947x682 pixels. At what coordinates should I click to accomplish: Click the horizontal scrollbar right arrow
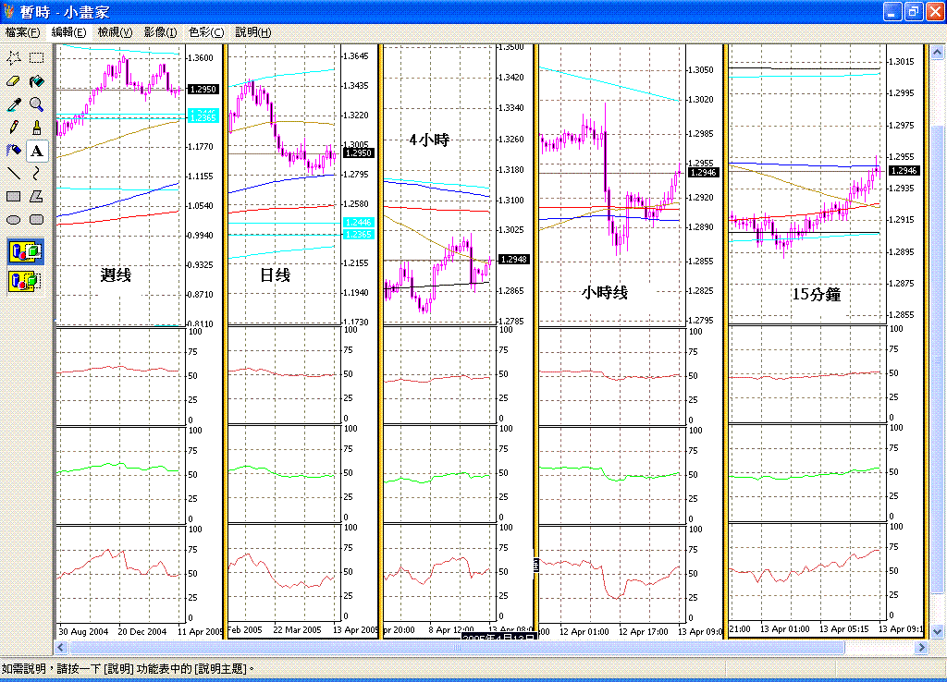[921, 648]
